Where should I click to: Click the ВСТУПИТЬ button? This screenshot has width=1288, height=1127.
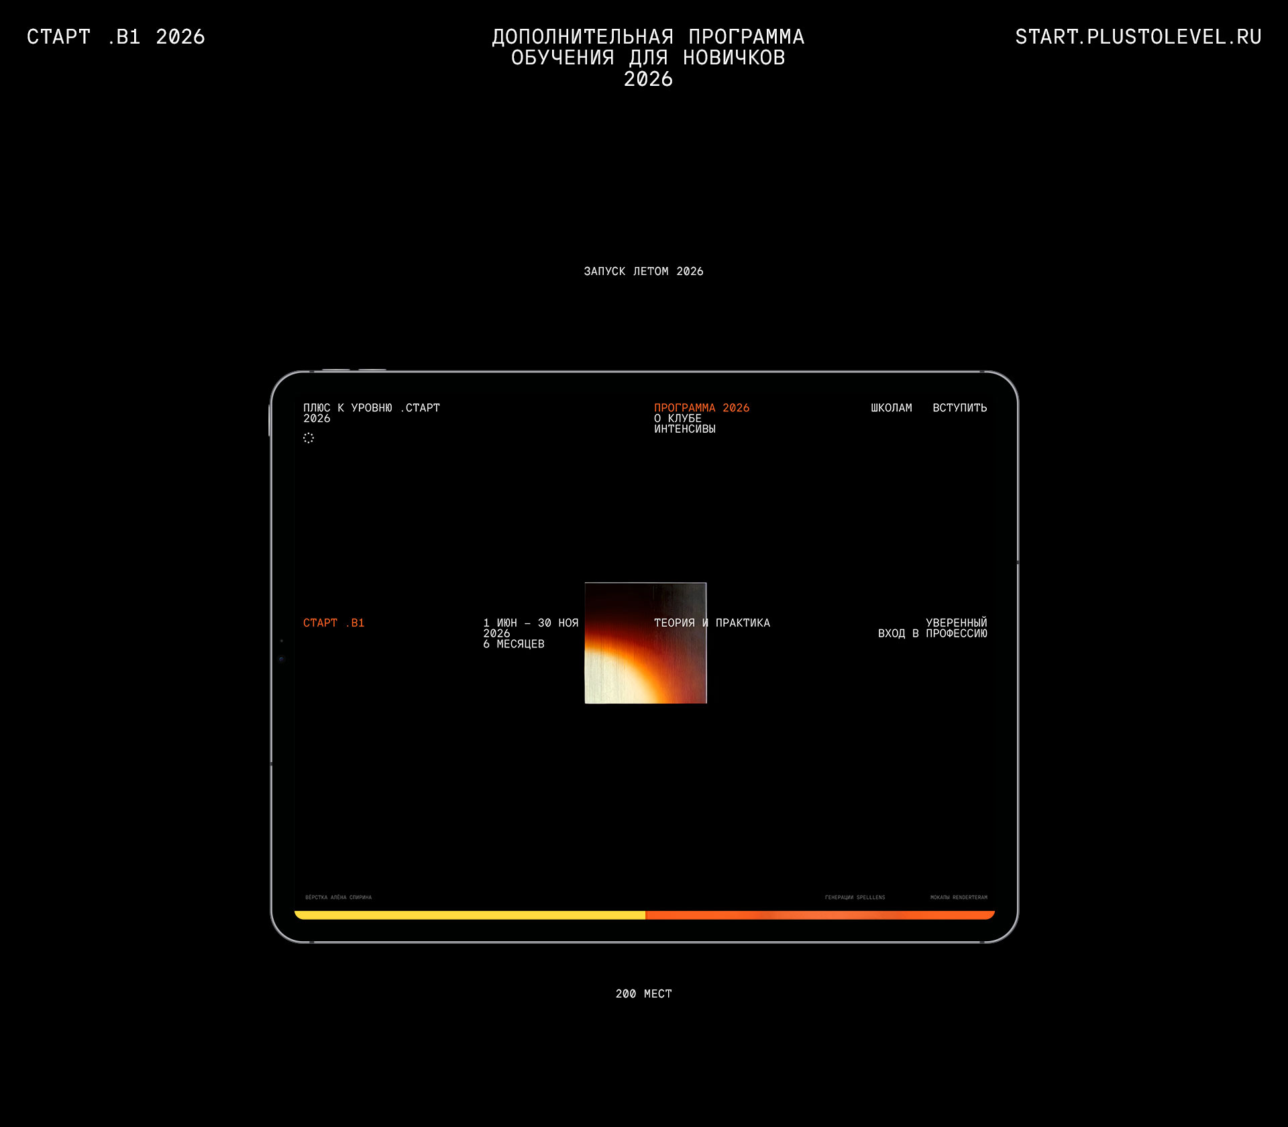[959, 408]
